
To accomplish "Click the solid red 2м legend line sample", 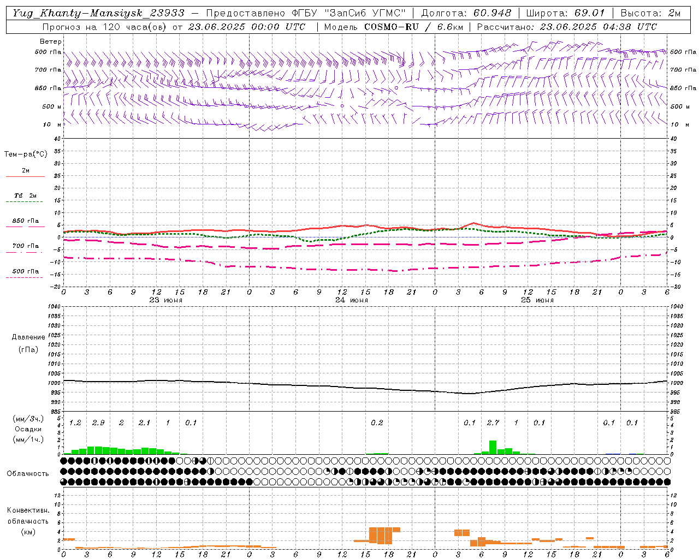I will pos(25,177).
